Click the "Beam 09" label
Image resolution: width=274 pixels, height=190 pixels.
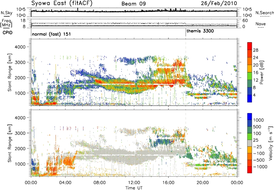[134, 4]
